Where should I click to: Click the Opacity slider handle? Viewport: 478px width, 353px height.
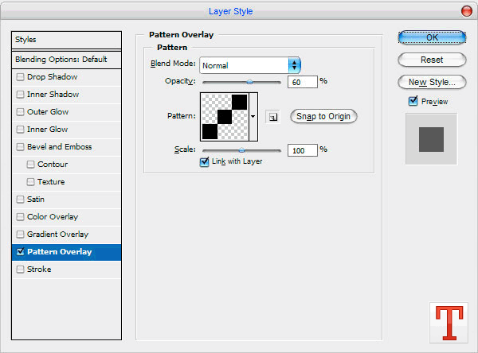tap(249, 82)
